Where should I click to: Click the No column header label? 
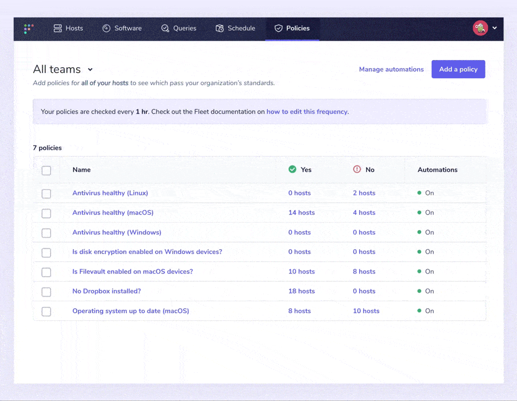[370, 170]
